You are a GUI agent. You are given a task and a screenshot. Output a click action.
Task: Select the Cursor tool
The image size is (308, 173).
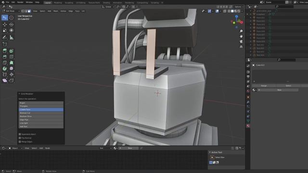point(12,18)
